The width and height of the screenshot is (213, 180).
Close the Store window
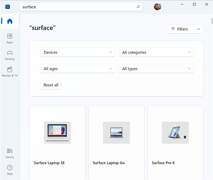click(x=207, y=4)
